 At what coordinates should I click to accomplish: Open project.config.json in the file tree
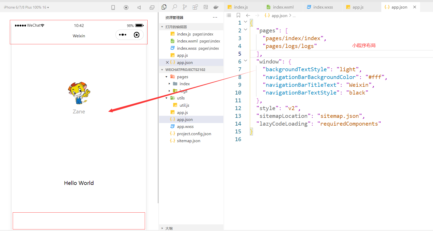point(191,134)
